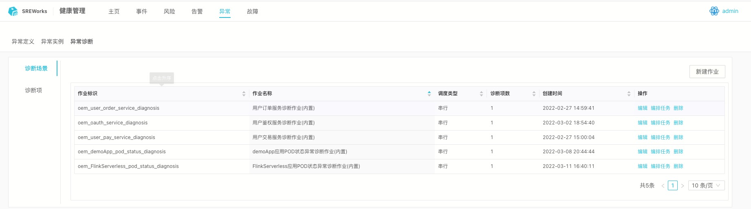The height and width of the screenshot is (209, 751).
Task: Sort table by 调度类型 sort icon
Action: click(481, 94)
